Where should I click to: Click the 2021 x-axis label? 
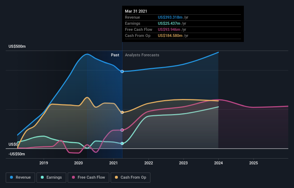click(114, 163)
